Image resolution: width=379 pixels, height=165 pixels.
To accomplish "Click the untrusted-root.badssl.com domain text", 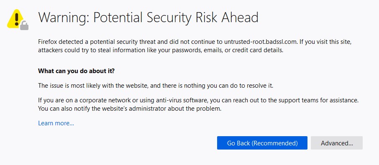I will point(260,42).
